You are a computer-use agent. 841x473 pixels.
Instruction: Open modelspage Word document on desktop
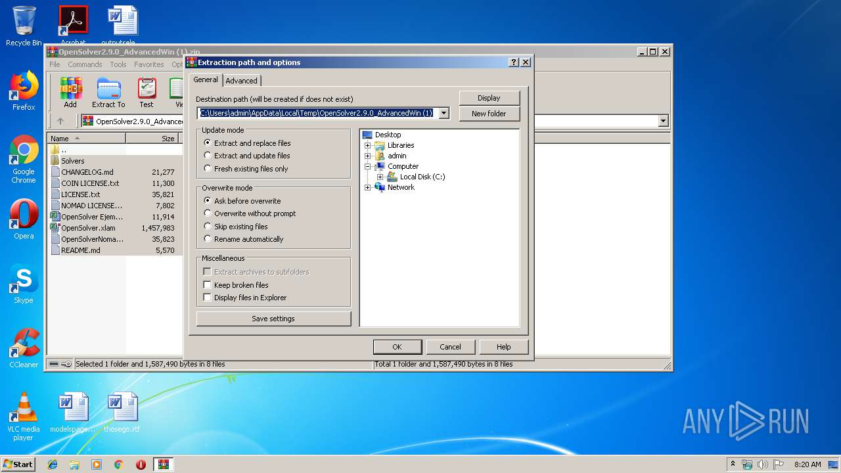click(x=72, y=413)
